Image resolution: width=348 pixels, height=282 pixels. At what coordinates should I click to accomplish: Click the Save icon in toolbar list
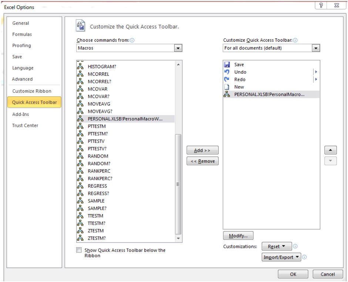227,65
